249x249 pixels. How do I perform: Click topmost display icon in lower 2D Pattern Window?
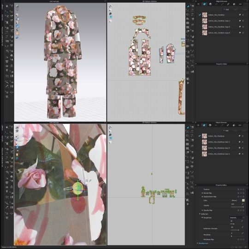111,127
